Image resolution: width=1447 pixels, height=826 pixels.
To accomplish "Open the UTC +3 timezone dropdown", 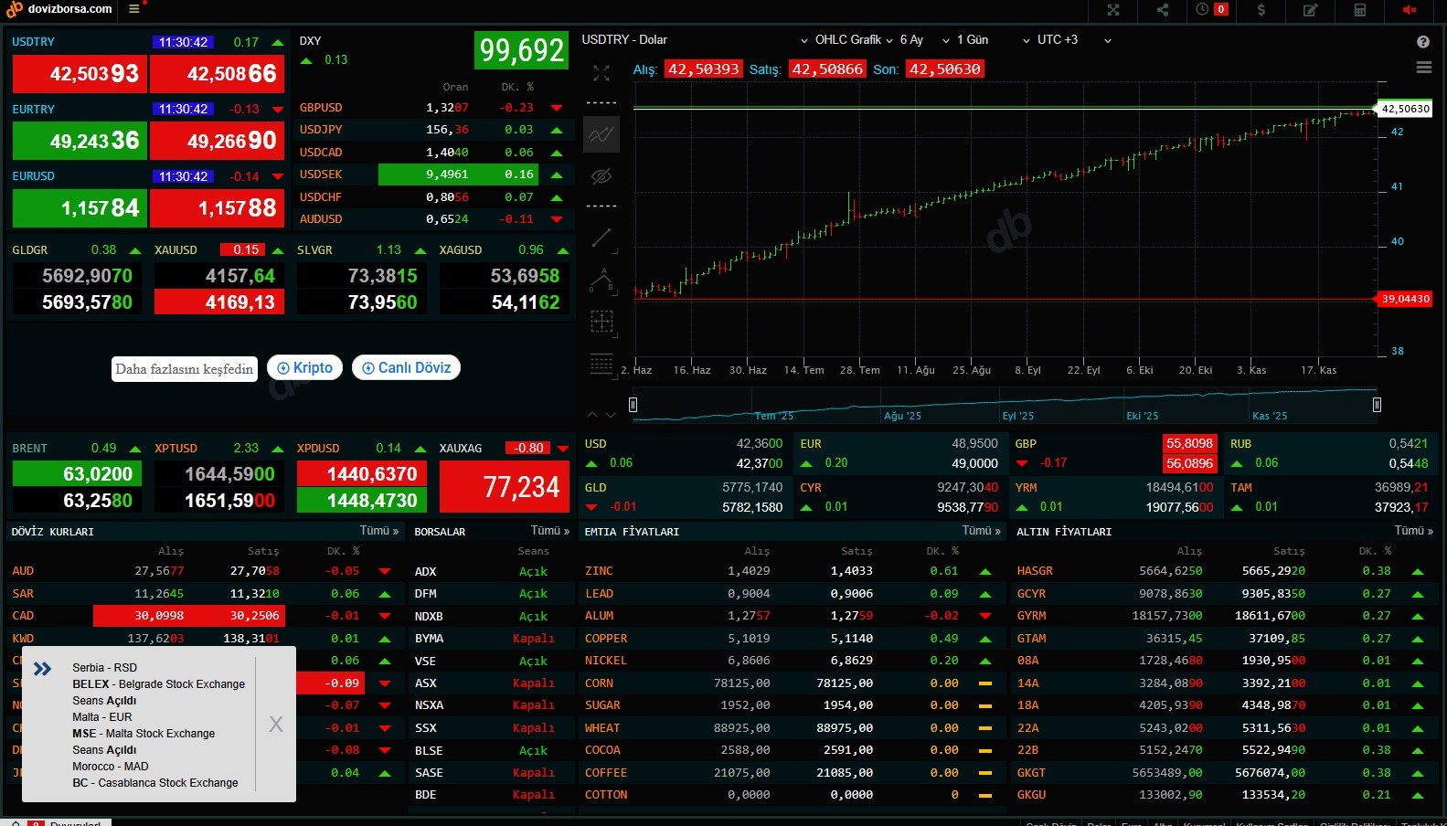I will (x=1066, y=40).
